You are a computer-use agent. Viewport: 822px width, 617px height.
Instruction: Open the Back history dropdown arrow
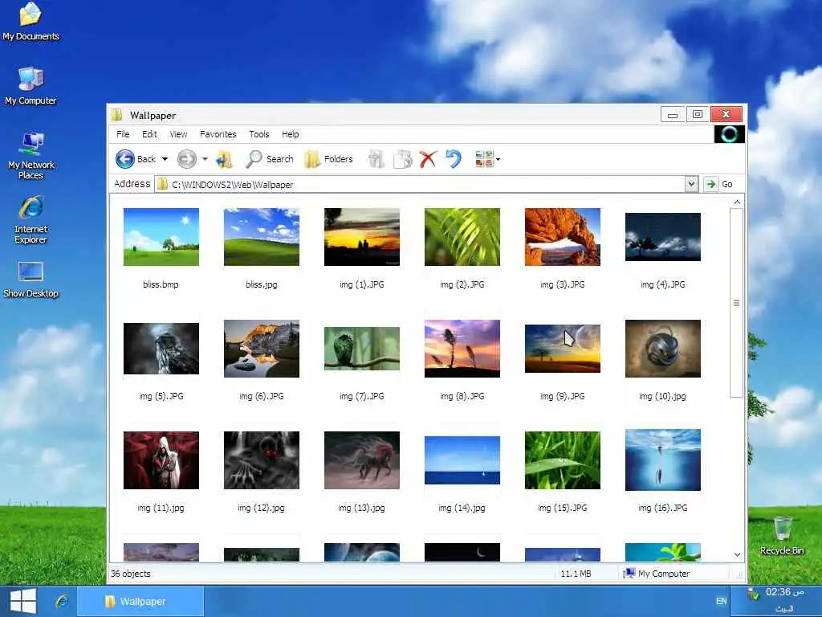[x=165, y=159]
